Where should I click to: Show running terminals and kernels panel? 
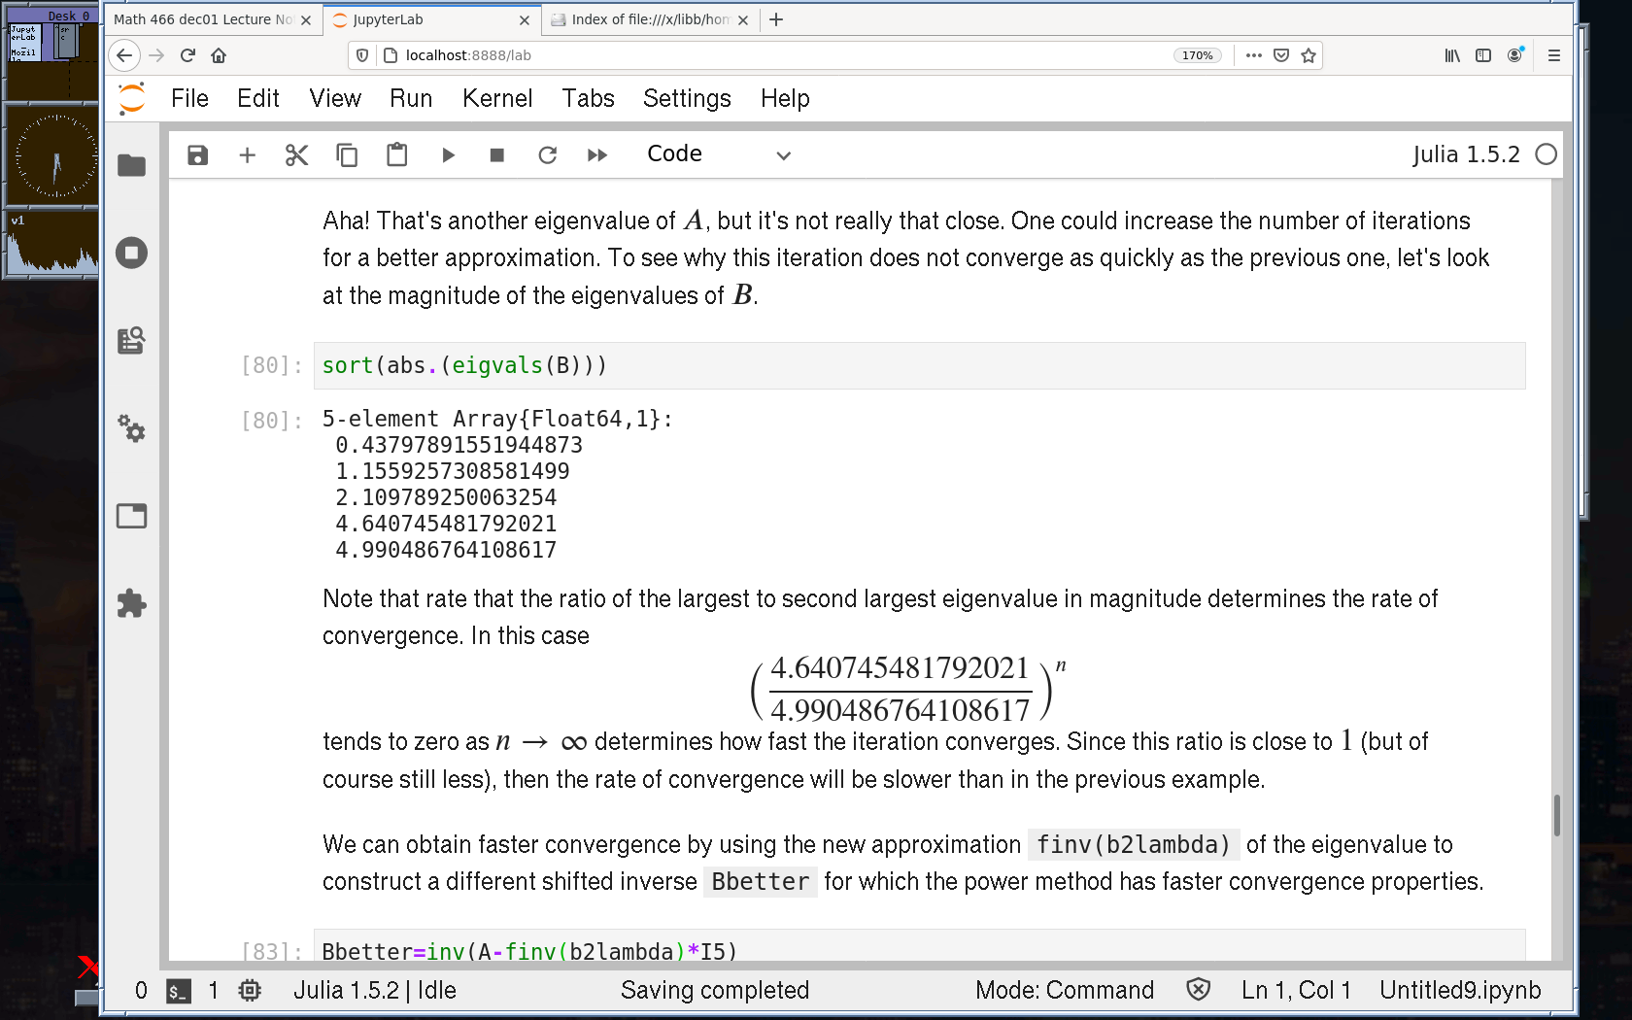[x=131, y=254]
